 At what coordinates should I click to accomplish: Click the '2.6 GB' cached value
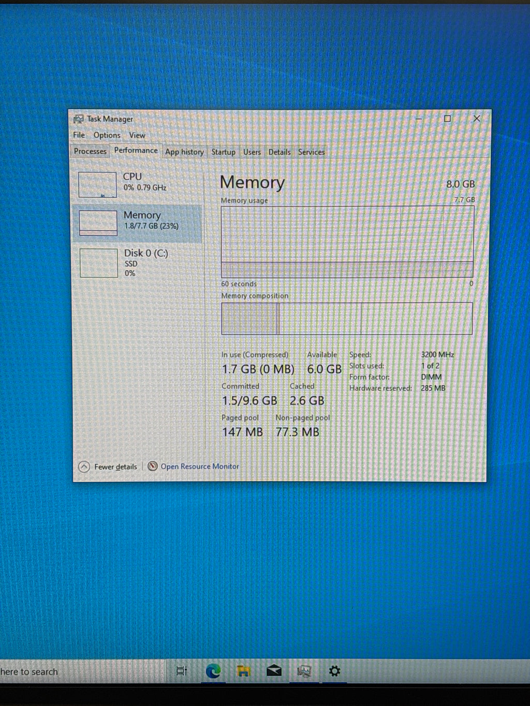click(x=307, y=400)
